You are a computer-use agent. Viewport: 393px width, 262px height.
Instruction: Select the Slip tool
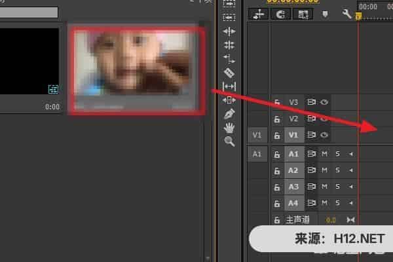click(229, 86)
